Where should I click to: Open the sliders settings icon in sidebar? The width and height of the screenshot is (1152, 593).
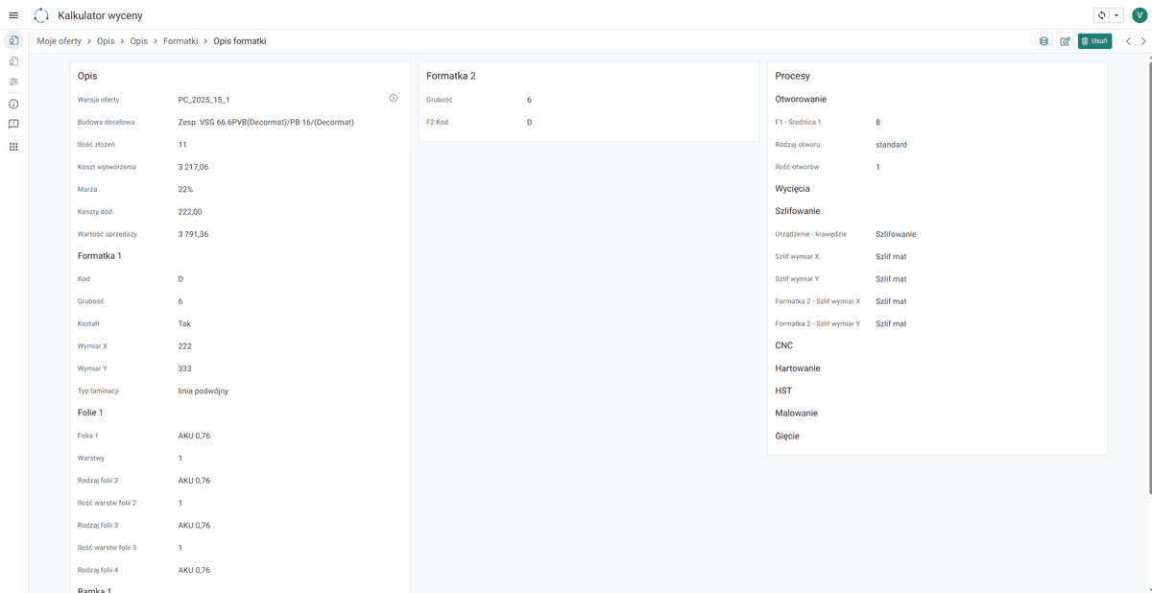pos(13,83)
